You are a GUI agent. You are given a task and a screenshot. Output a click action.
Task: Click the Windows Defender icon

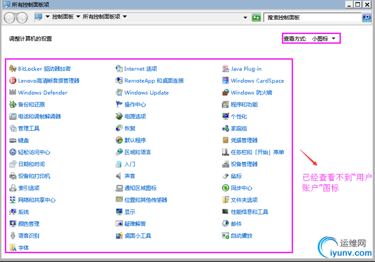click(x=13, y=92)
